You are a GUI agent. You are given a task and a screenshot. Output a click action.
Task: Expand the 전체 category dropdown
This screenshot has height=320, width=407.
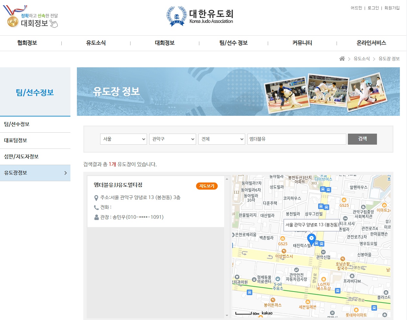222,139
